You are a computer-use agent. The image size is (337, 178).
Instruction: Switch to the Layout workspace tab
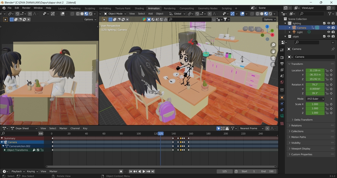point(62,8)
